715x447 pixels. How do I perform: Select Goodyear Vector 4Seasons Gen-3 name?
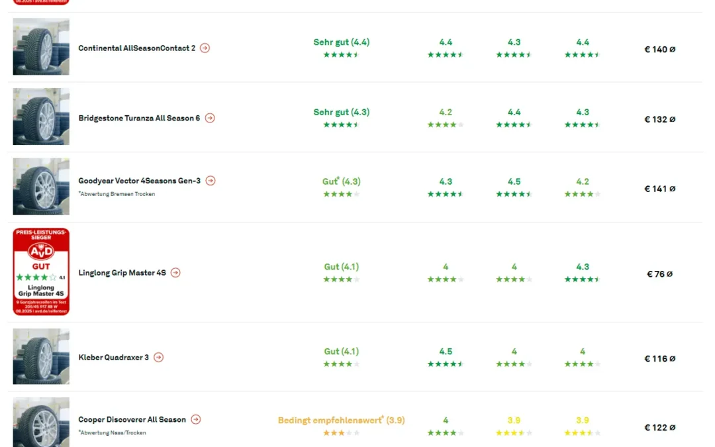(x=139, y=181)
